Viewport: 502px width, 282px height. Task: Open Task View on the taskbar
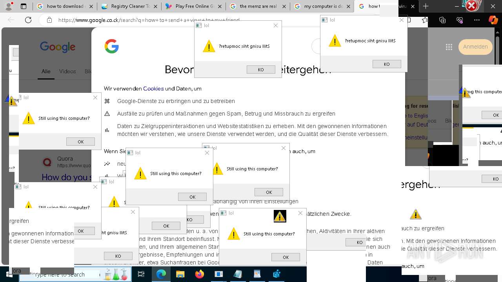(141, 275)
